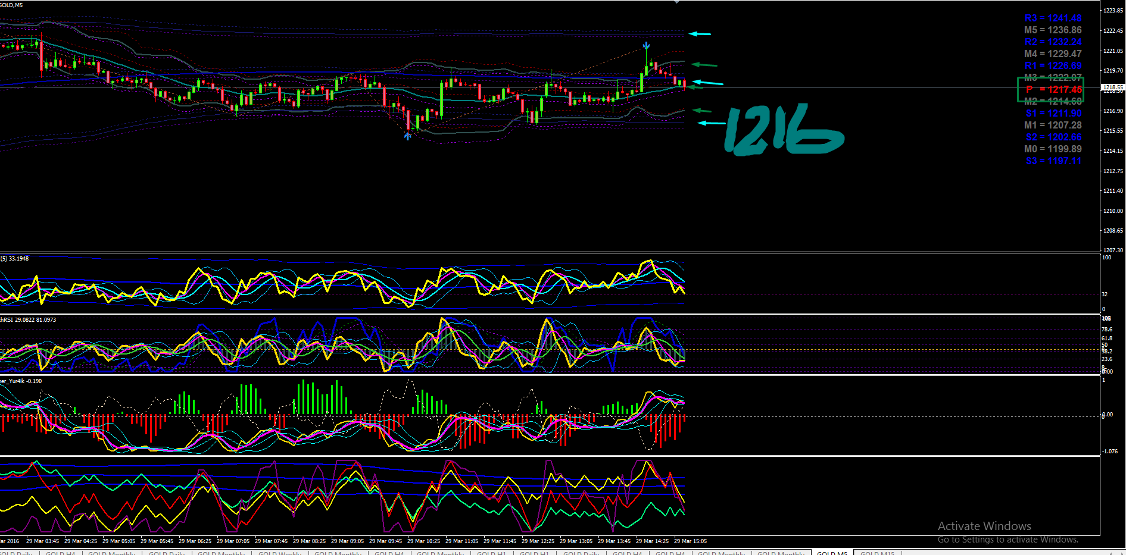
Task: Select the 'S3 = 1197.11' support label
Action: pyautogui.click(x=1053, y=161)
